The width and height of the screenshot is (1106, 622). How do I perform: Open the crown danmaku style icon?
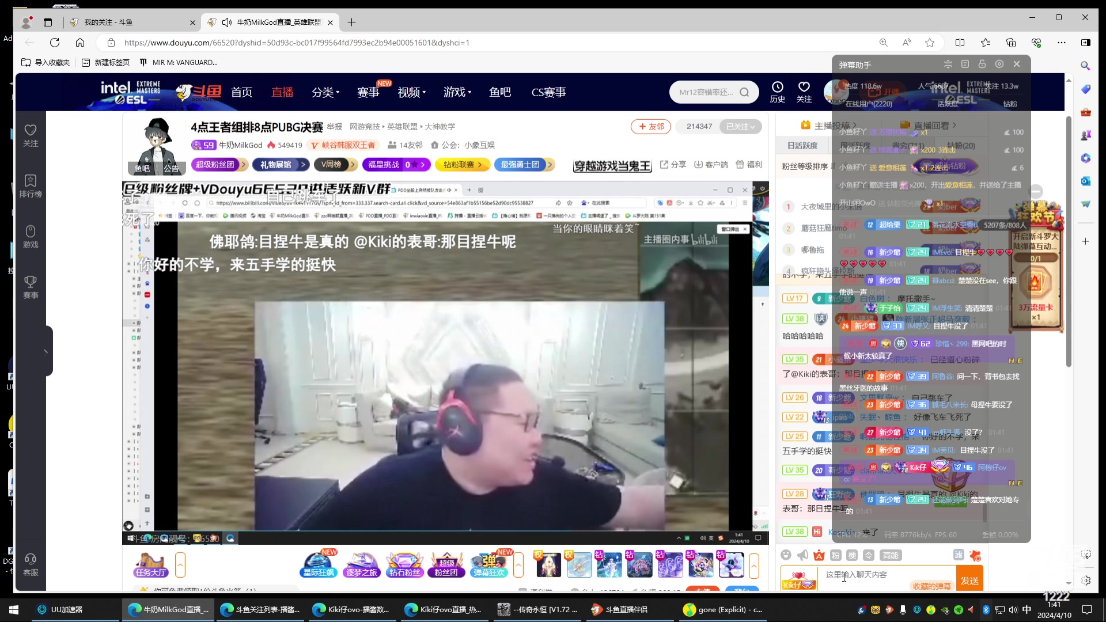tap(819, 555)
